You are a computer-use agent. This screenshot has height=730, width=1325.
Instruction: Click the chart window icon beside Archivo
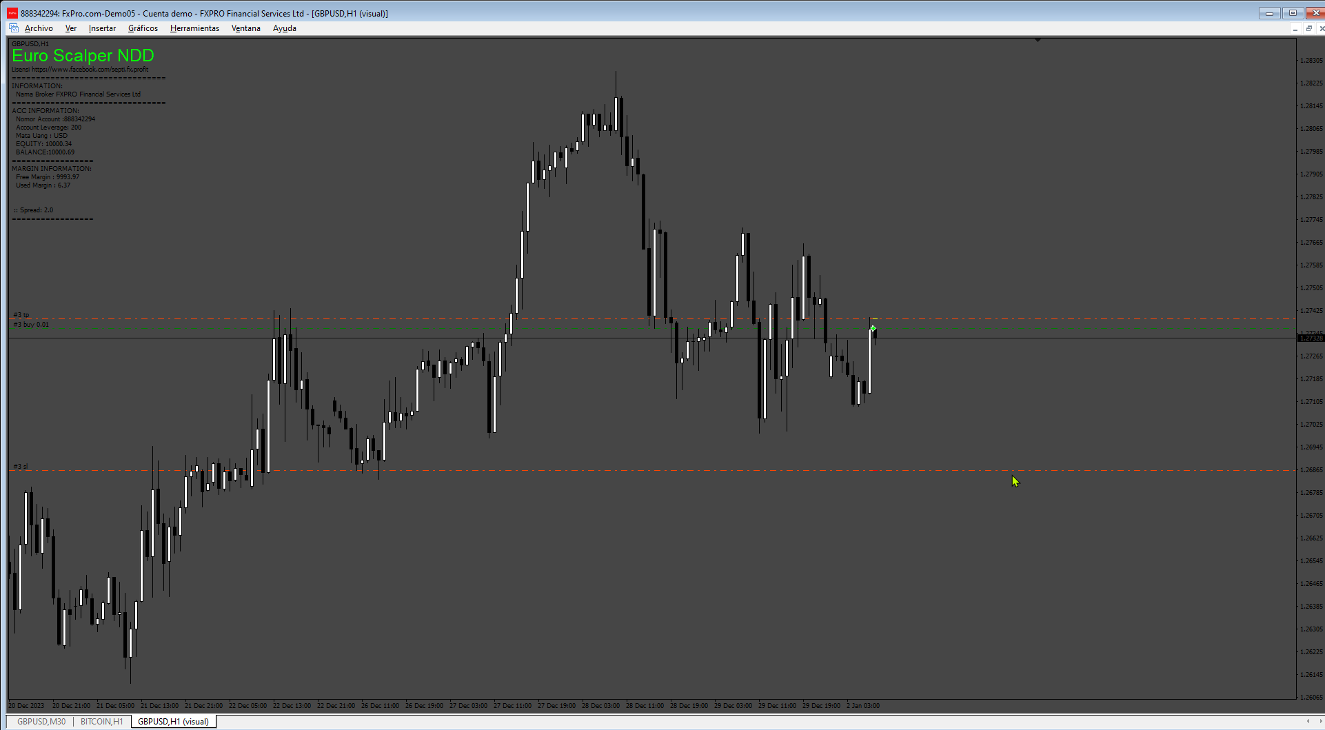(x=14, y=28)
